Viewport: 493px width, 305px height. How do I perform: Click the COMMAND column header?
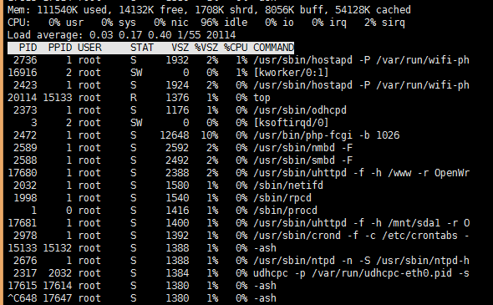pos(273,48)
